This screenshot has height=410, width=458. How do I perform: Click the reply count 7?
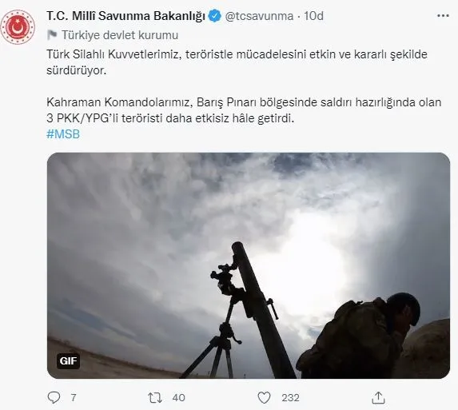[74, 398]
